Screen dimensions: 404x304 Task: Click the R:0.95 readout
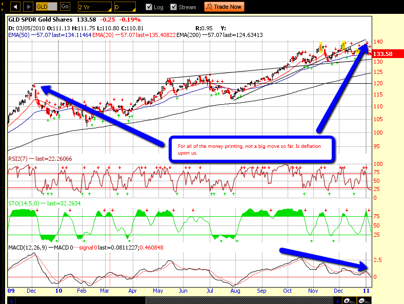pyautogui.click(x=204, y=28)
